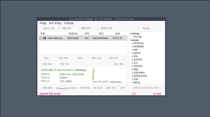Expand the 소니 preset group

coord(132,63)
